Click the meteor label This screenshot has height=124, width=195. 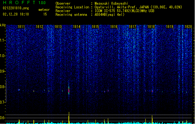coord(44,10)
